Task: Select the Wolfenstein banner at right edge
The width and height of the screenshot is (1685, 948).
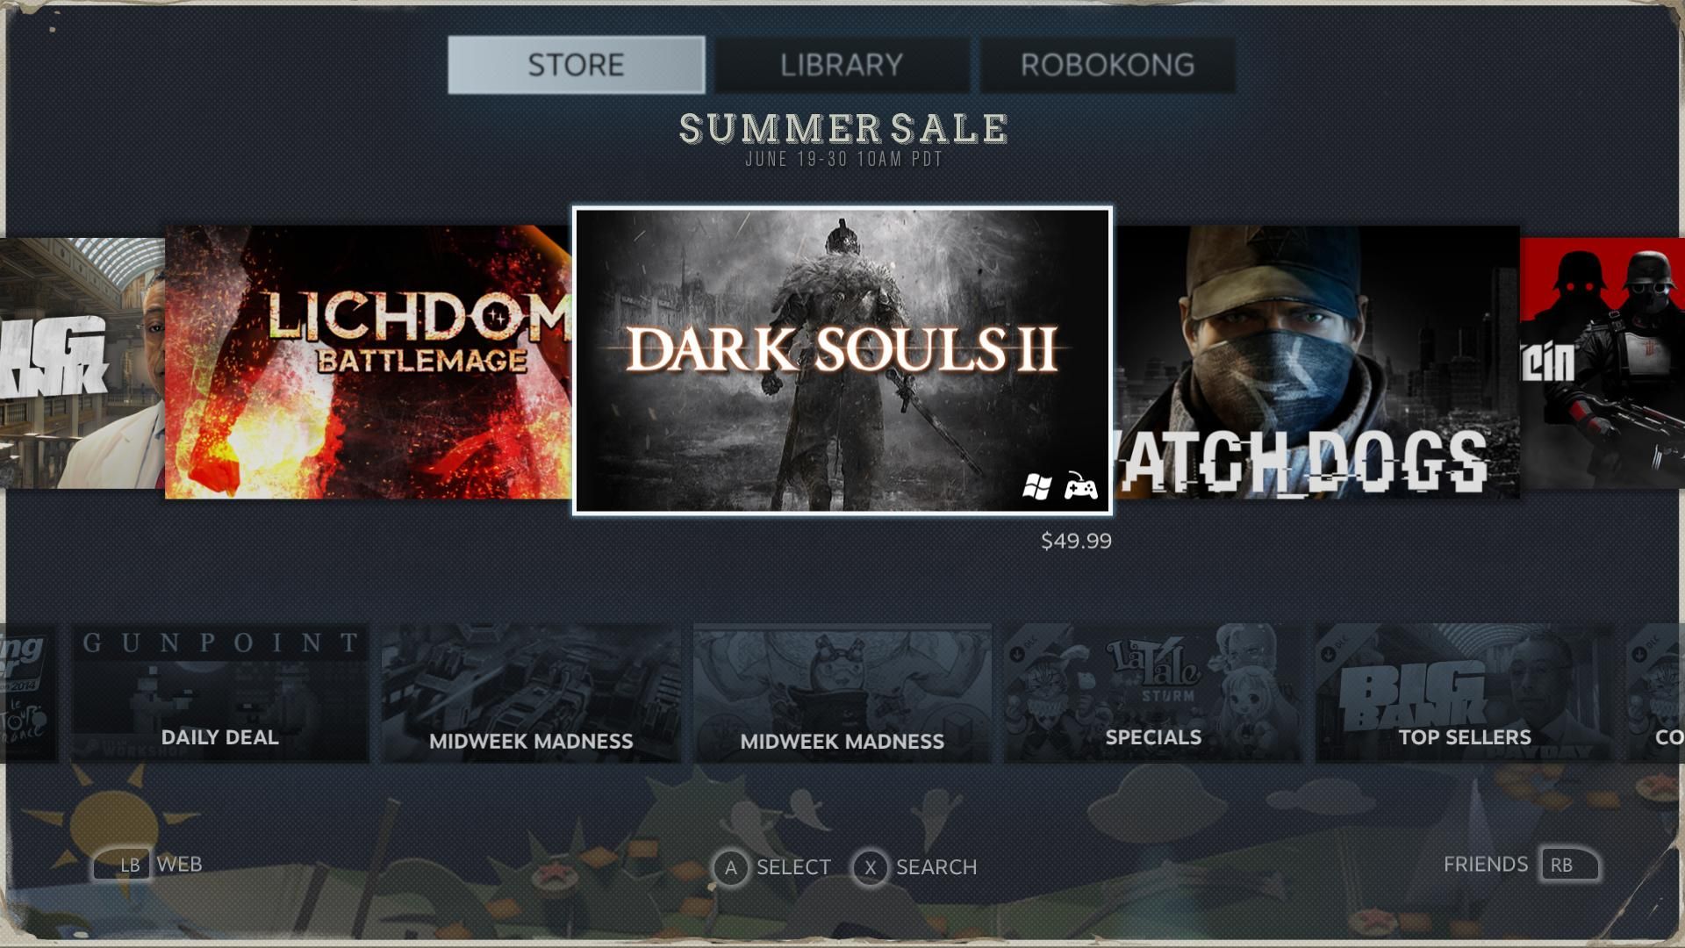Action: pyautogui.click(x=1603, y=363)
